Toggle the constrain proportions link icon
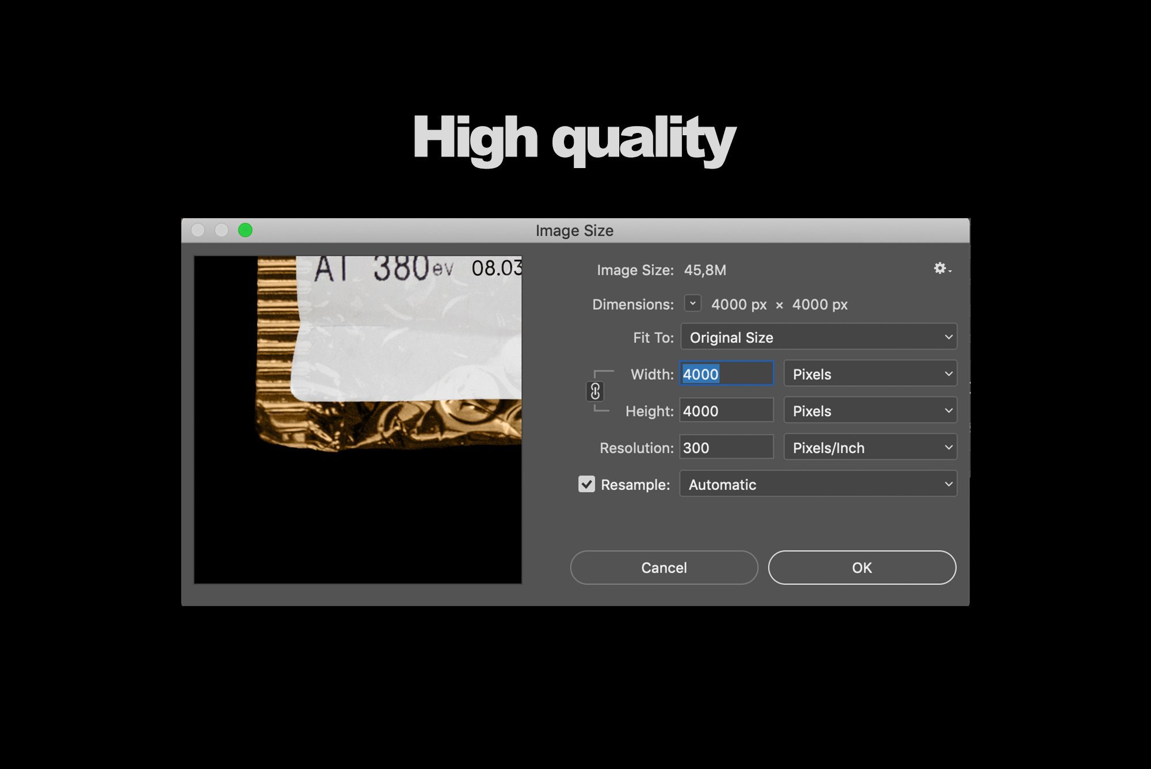1151x769 pixels. tap(595, 391)
